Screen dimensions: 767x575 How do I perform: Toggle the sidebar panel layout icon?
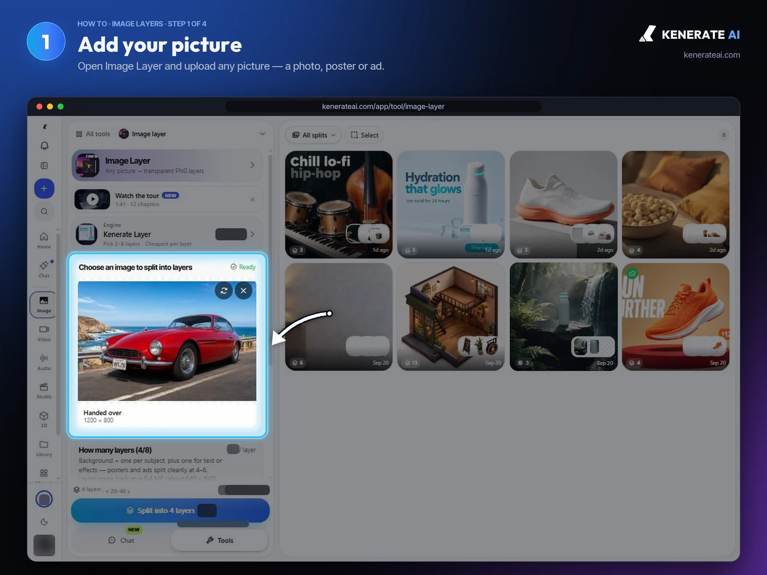[44, 166]
